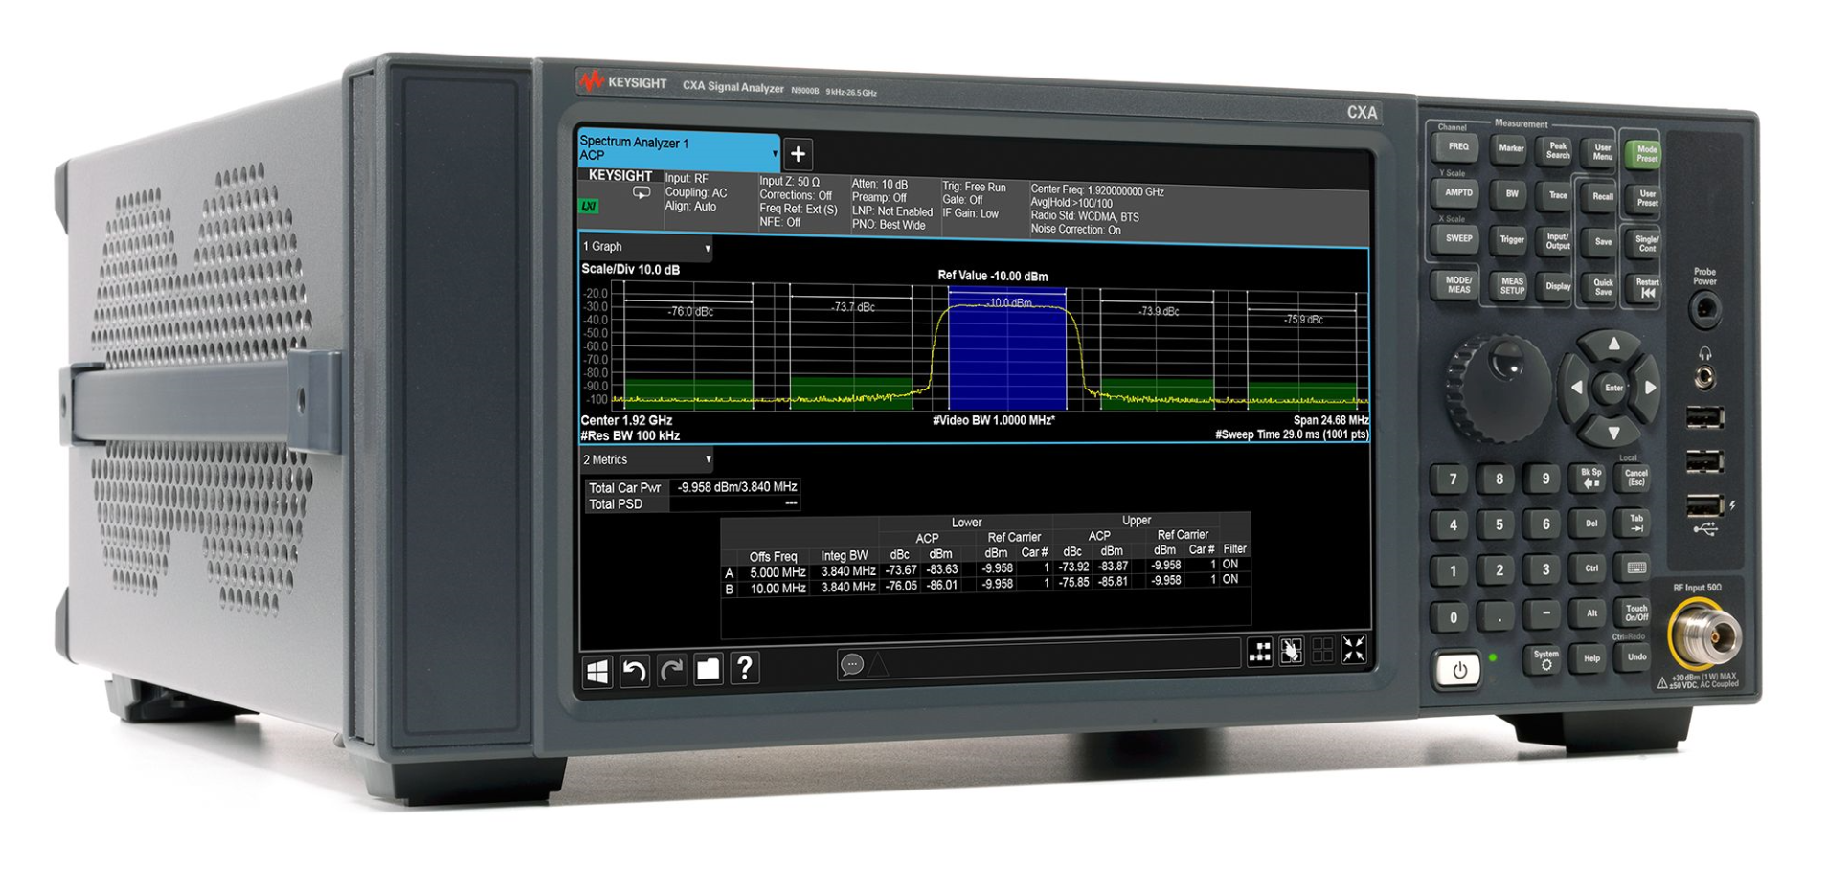Open Help using the question mark icon
This screenshot has width=1826, height=890.
tap(746, 671)
